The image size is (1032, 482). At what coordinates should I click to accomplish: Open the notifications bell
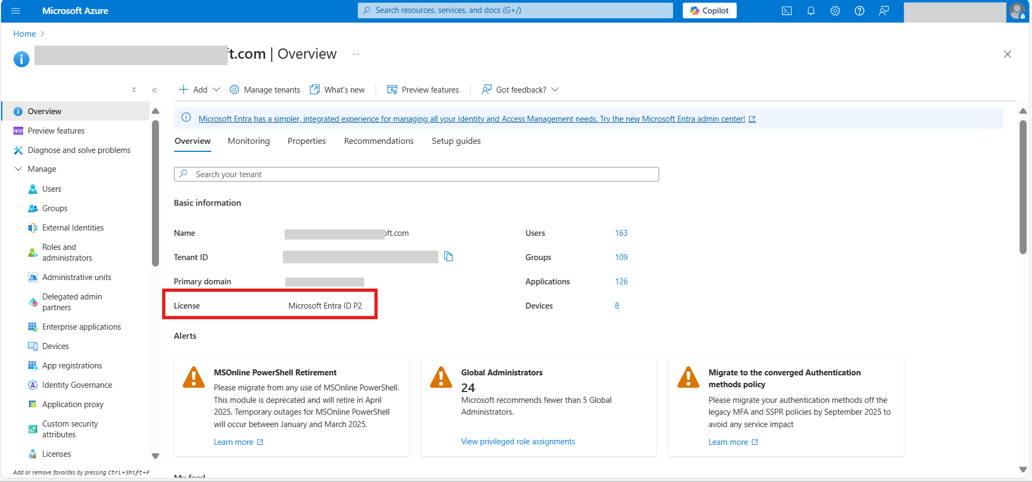811,11
